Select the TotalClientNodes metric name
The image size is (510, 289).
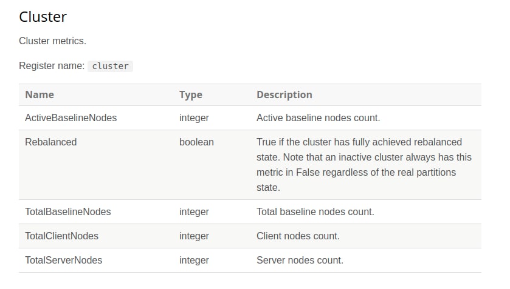point(62,236)
